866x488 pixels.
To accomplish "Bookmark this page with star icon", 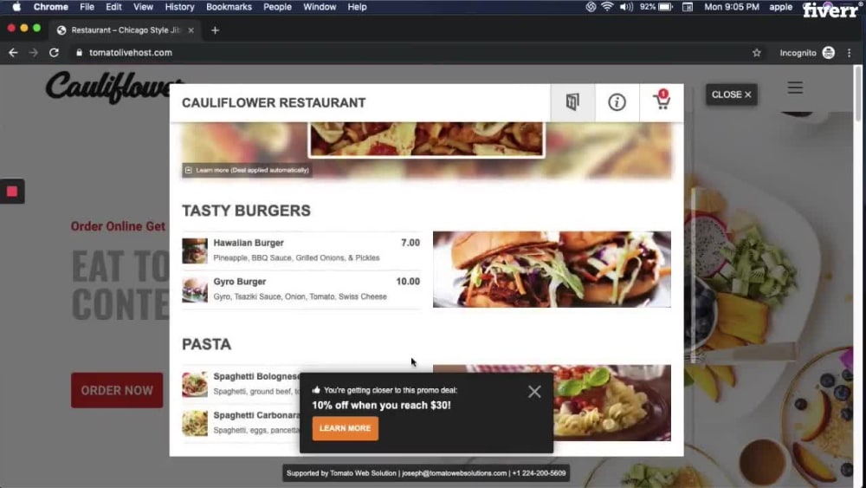I will [x=757, y=53].
